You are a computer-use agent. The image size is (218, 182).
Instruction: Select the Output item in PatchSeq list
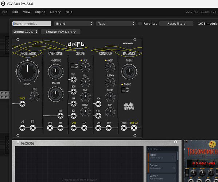pos(162,167)
